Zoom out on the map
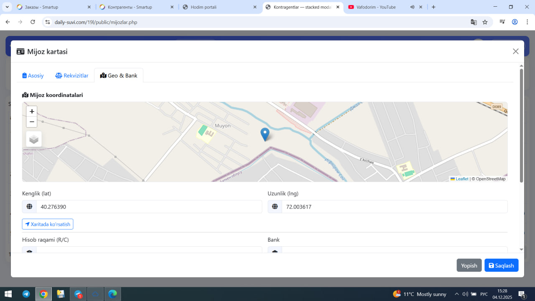535x301 pixels. (x=32, y=122)
